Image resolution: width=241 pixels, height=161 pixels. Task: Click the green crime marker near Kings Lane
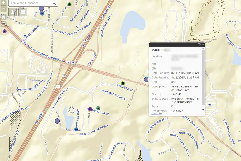[123, 83]
